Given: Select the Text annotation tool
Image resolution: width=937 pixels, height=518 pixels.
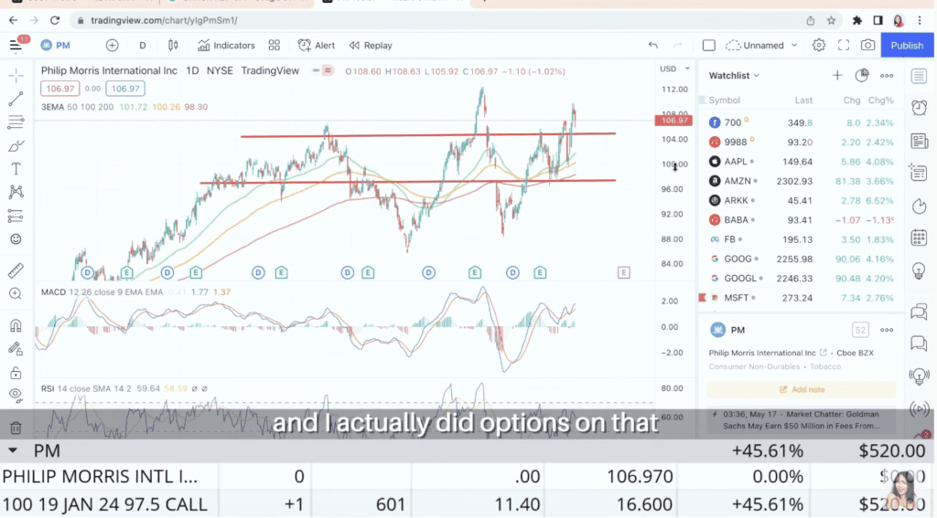Looking at the screenshot, I should tap(16, 169).
